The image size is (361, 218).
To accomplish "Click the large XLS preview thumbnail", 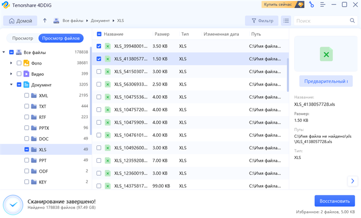I will 326,54.
